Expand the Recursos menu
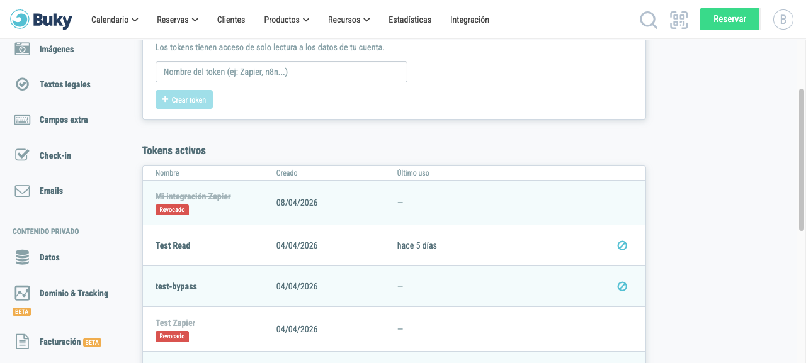 (349, 20)
